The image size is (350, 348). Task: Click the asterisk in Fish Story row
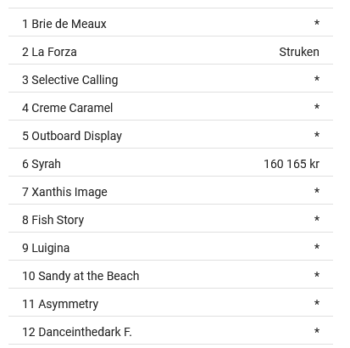tap(317, 218)
